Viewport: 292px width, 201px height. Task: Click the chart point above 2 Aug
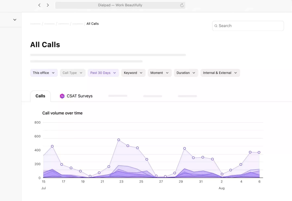(222, 174)
